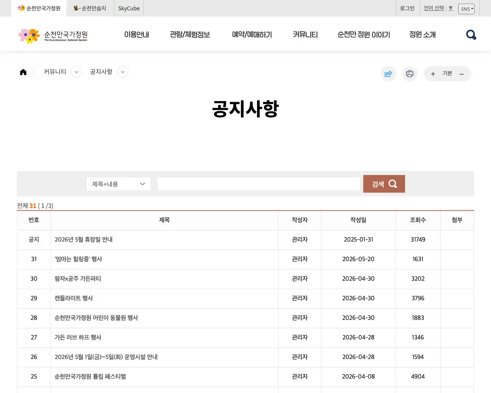
Task: Click the print icon button
Action: [410, 74]
